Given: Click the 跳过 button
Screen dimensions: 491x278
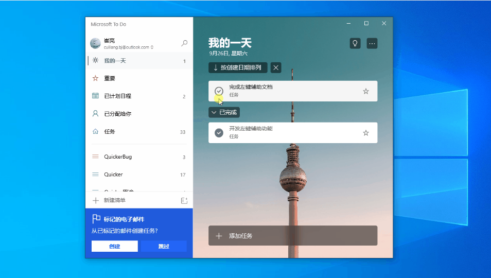Looking at the screenshot, I should [164, 246].
